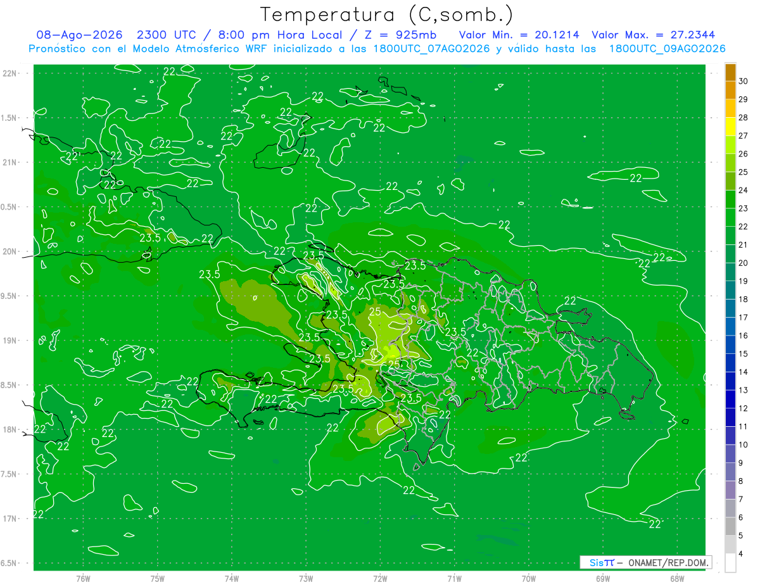Click the '22N' latitude axis label
Image resolution: width=760 pixels, height=587 pixels.
10,73
